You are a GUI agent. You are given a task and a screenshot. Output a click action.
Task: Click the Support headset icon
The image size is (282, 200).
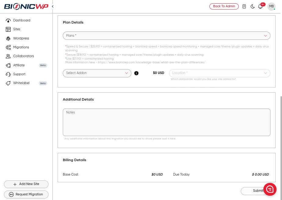tap(8, 74)
